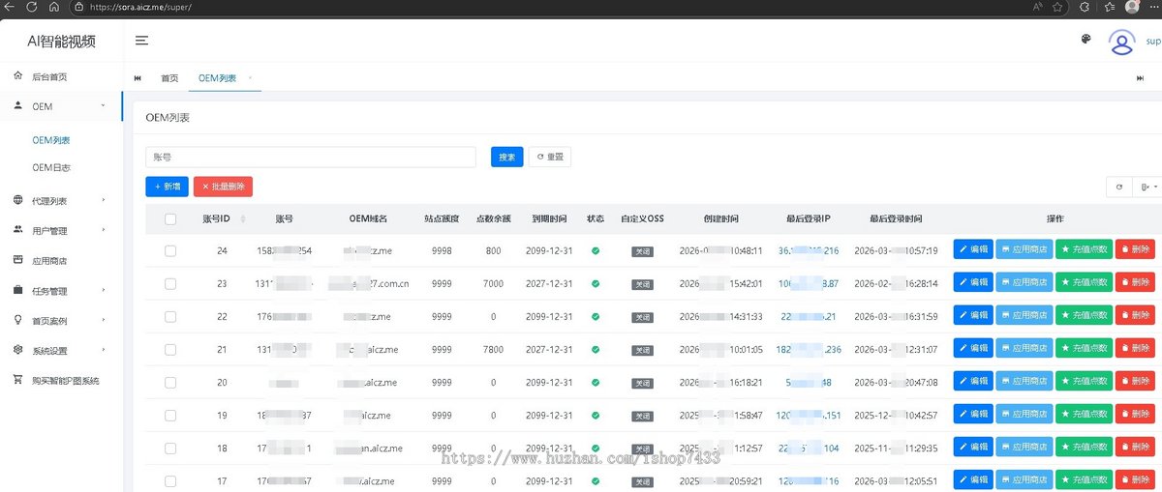Image resolution: width=1162 pixels, height=492 pixels.
Task: Expand 用户管理 sidebar menu
Action: 61,231
